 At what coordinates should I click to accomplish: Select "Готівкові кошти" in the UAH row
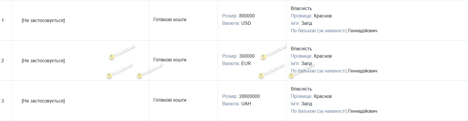tap(170, 100)
